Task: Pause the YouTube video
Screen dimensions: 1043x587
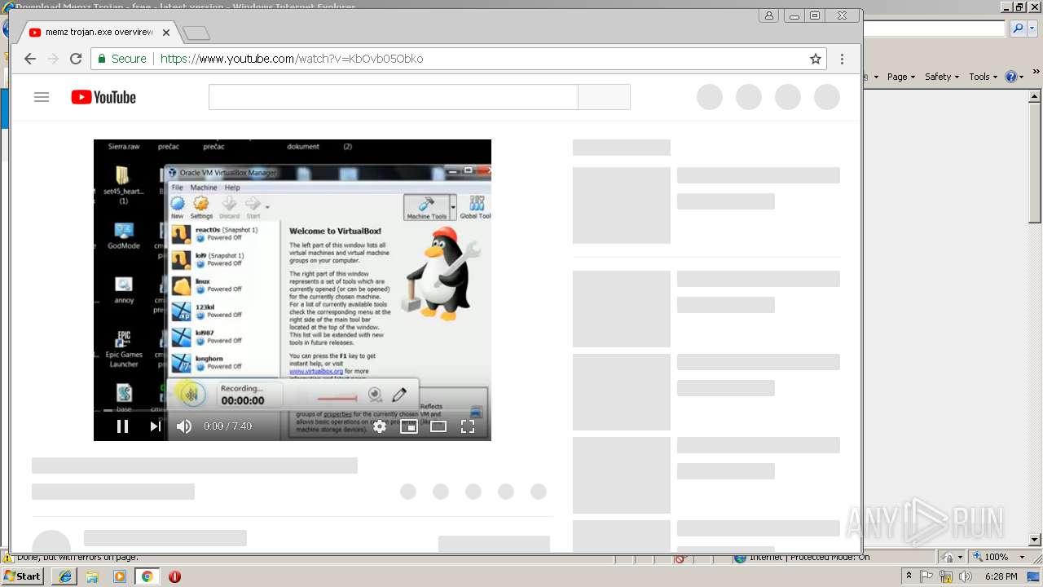Action: click(122, 426)
